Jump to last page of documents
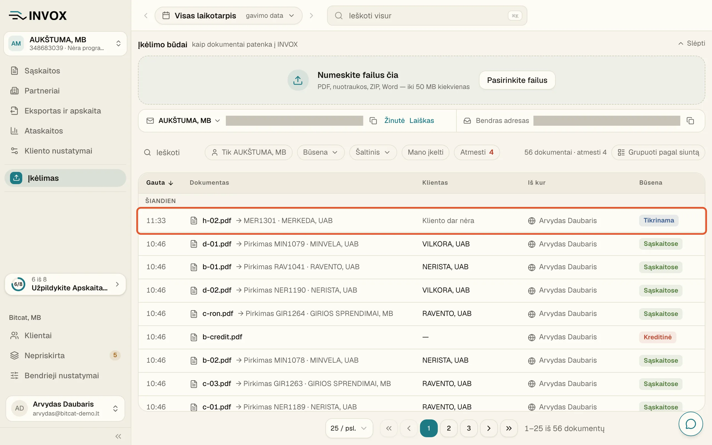The width and height of the screenshot is (712, 445). point(509,428)
